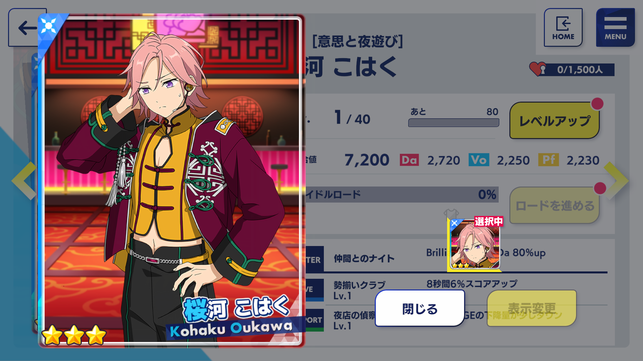The height and width of the screenshot is (361, 643).
Task: Tap the heart fan count icon
Action: click(x=538, y=69)
